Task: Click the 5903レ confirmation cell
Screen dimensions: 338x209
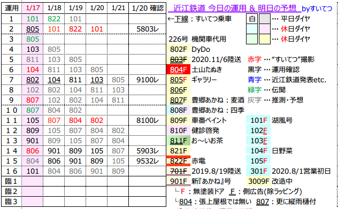Action: [148, 151]
